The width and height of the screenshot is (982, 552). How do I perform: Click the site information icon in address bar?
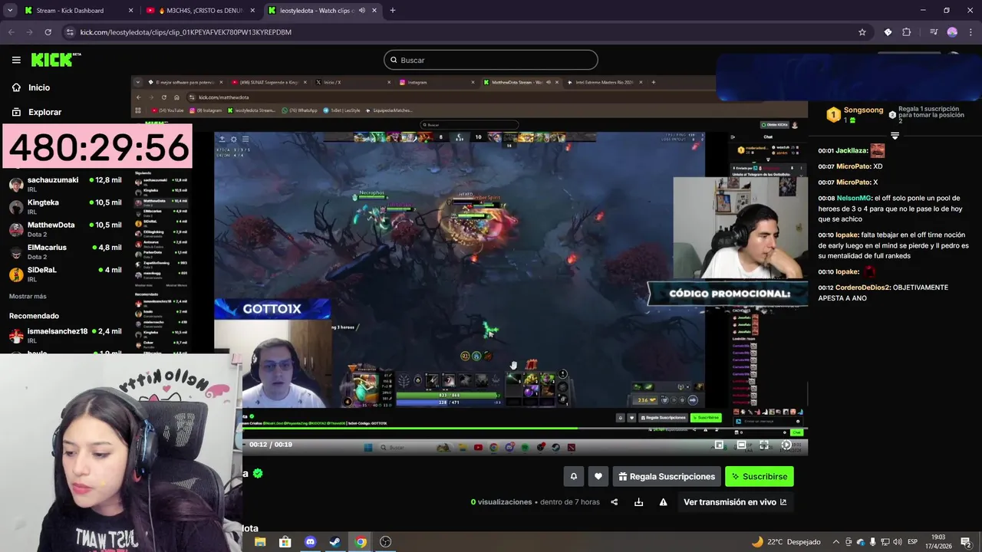[x=70, y=32]
